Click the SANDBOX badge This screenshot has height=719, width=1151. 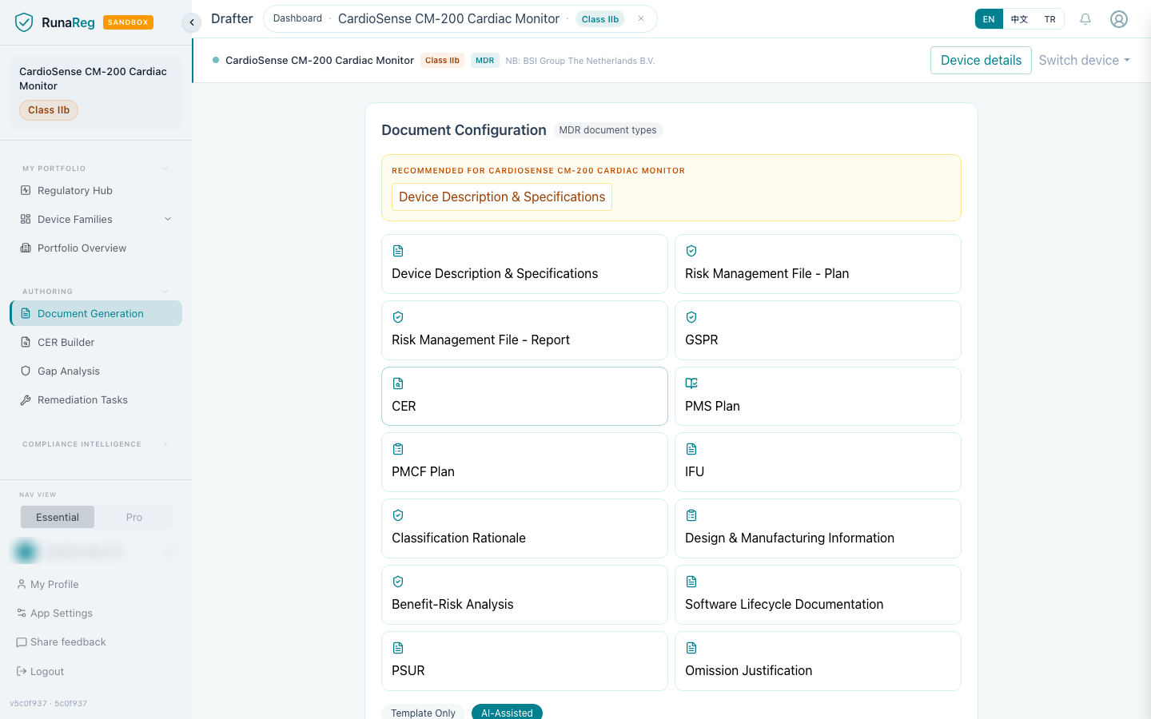[x=128, y=22]
